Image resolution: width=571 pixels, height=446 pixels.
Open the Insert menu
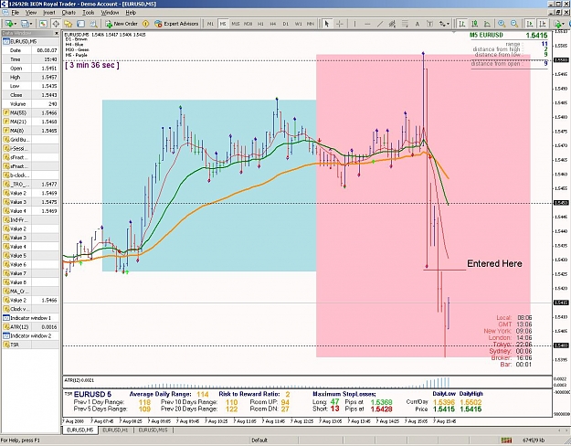(x=48, y=13)
